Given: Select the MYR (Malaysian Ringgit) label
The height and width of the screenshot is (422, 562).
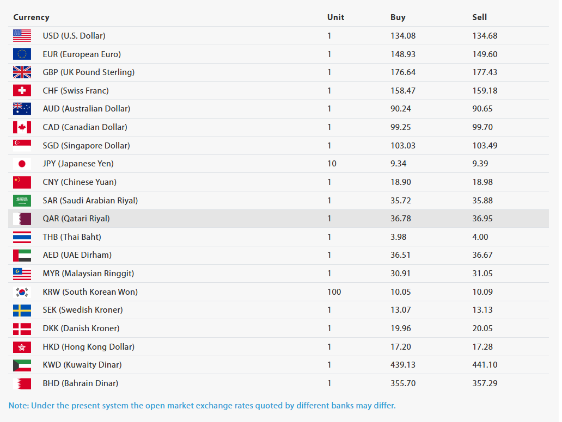Looking at the screenshot, I should (x=88, y=274).
